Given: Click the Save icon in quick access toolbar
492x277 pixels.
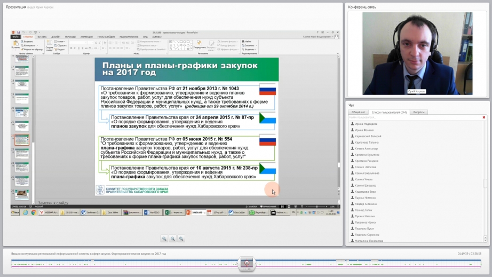Looking at the screenshot, I should [19, 33].
